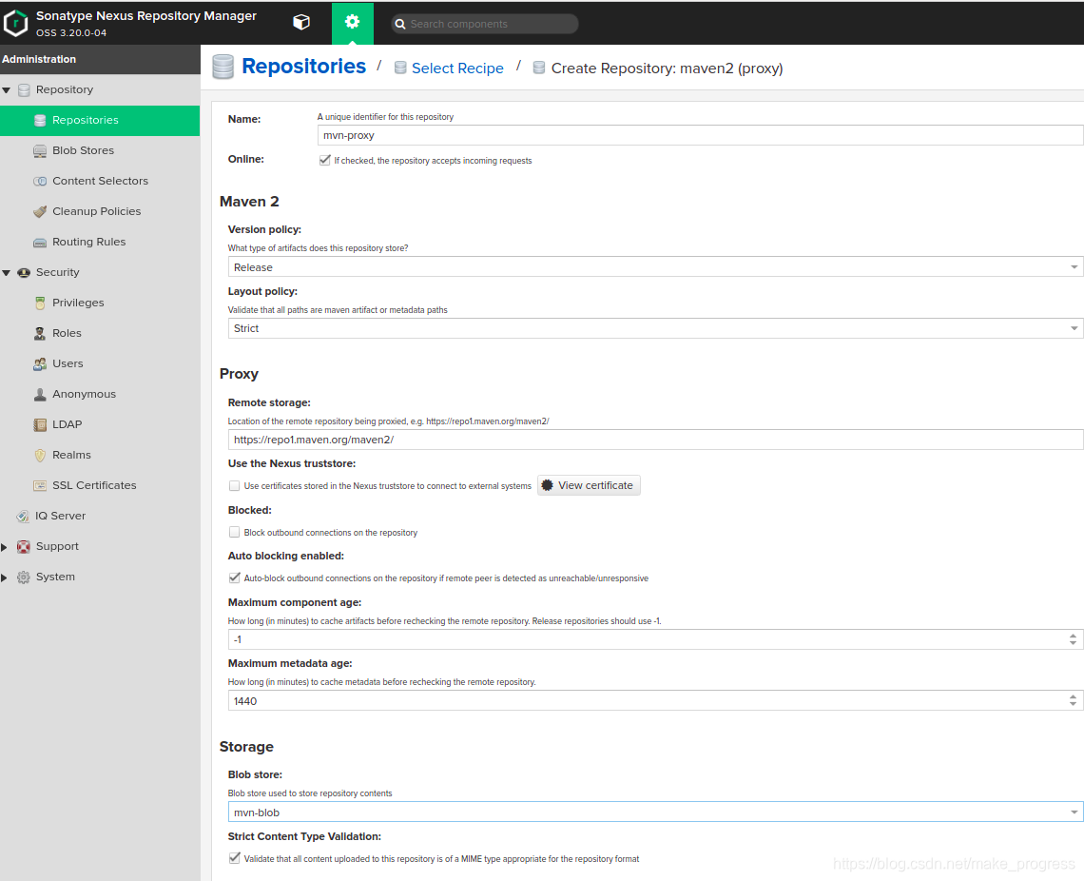Collapse the Security tree section
The height and width of the screenshot is (881, 1084).
click(7, 272)
